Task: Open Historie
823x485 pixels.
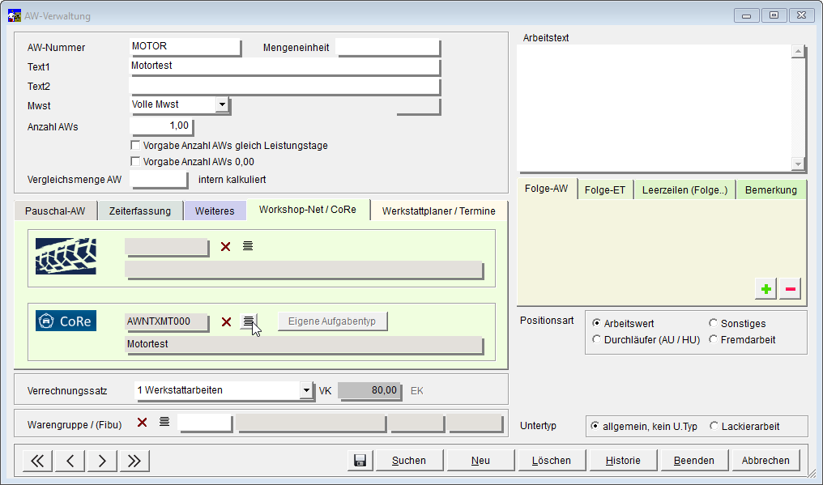Action: [x=623, y=461]
